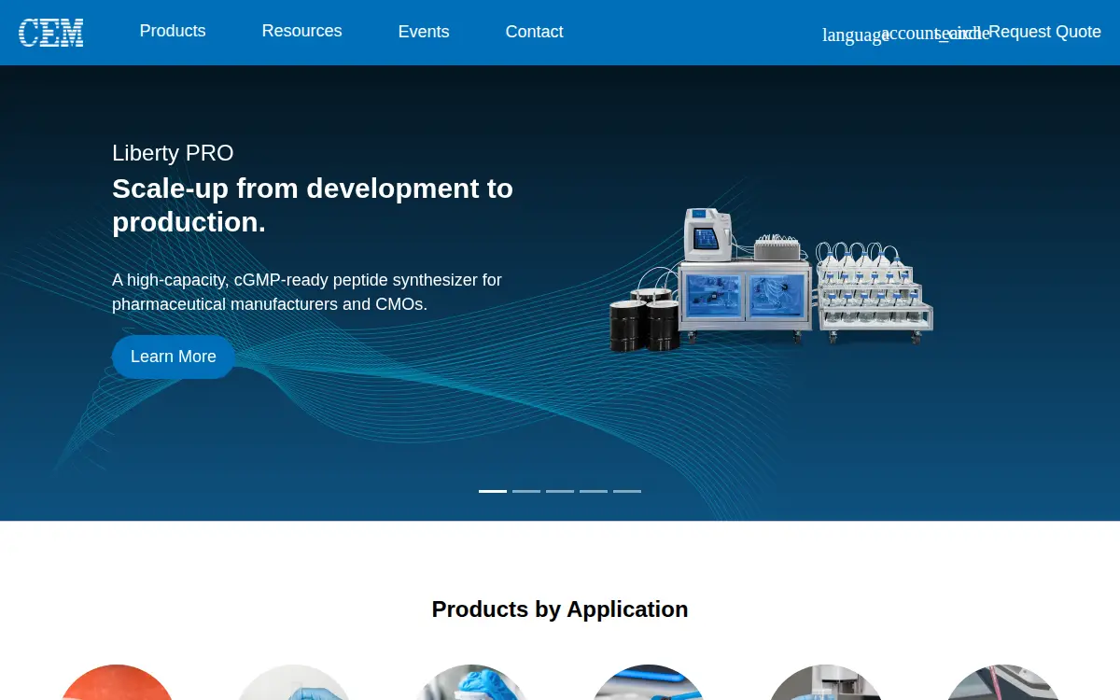
Task: Select the first (active) carousel slide indicator
Action: pyautogui.click(x=493, y=491)
